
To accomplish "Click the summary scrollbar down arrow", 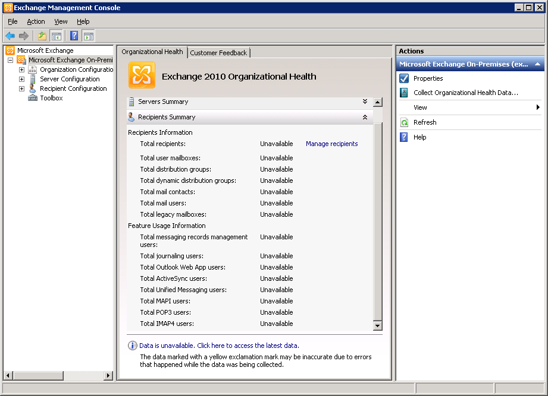I will [x=377, y=326].
